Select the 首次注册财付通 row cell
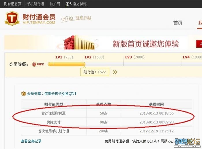Screen dimensions: 202x149 pos(54,113)
